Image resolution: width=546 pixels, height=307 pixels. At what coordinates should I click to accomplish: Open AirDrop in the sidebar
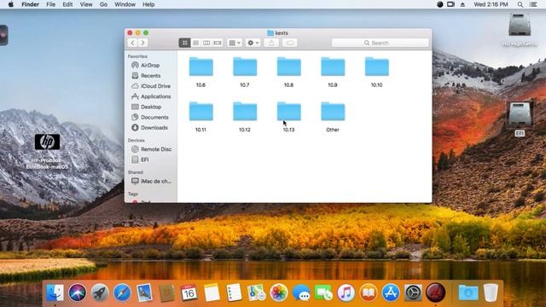(x=150, y=65)
